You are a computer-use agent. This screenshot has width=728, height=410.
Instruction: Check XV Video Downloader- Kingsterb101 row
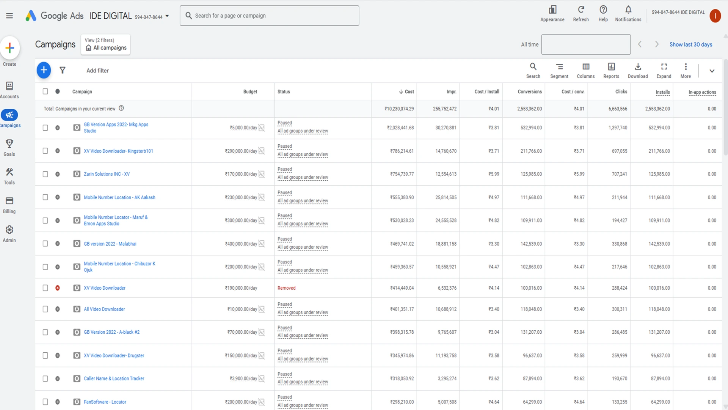pyautogui.click(x=45, y=151)
